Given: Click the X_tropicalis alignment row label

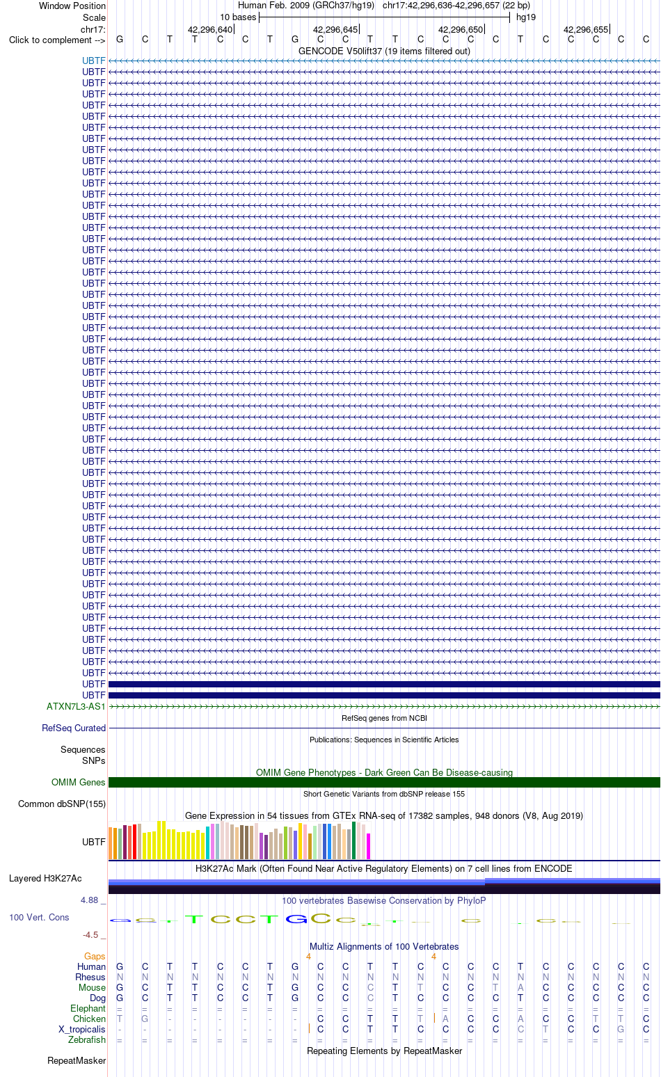Looking at the screenshot, I should tap(82, 1029).
